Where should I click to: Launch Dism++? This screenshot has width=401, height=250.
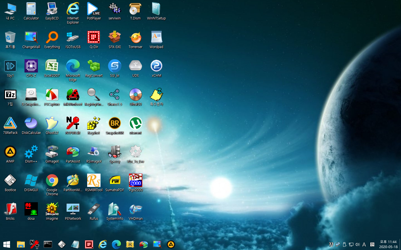click(31, 154)
